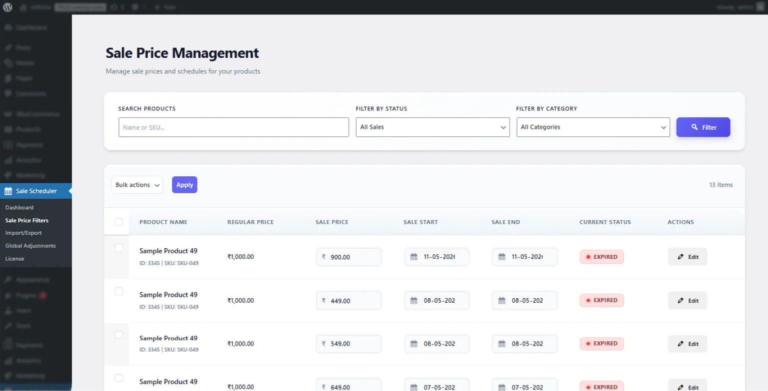Screen dimensions: 768x391
Task: Click Edit for the 549.00 sale price row
Action: (x=687, y=344)
